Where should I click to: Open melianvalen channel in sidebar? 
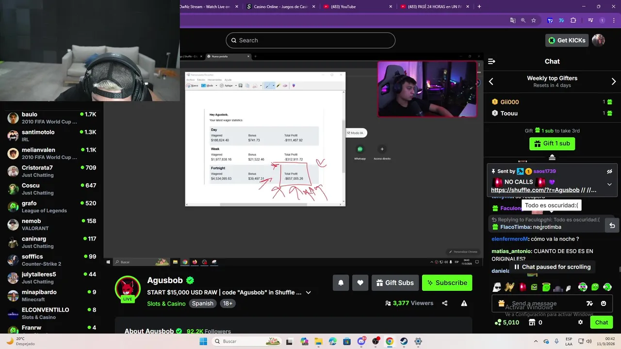coord(51,154)
